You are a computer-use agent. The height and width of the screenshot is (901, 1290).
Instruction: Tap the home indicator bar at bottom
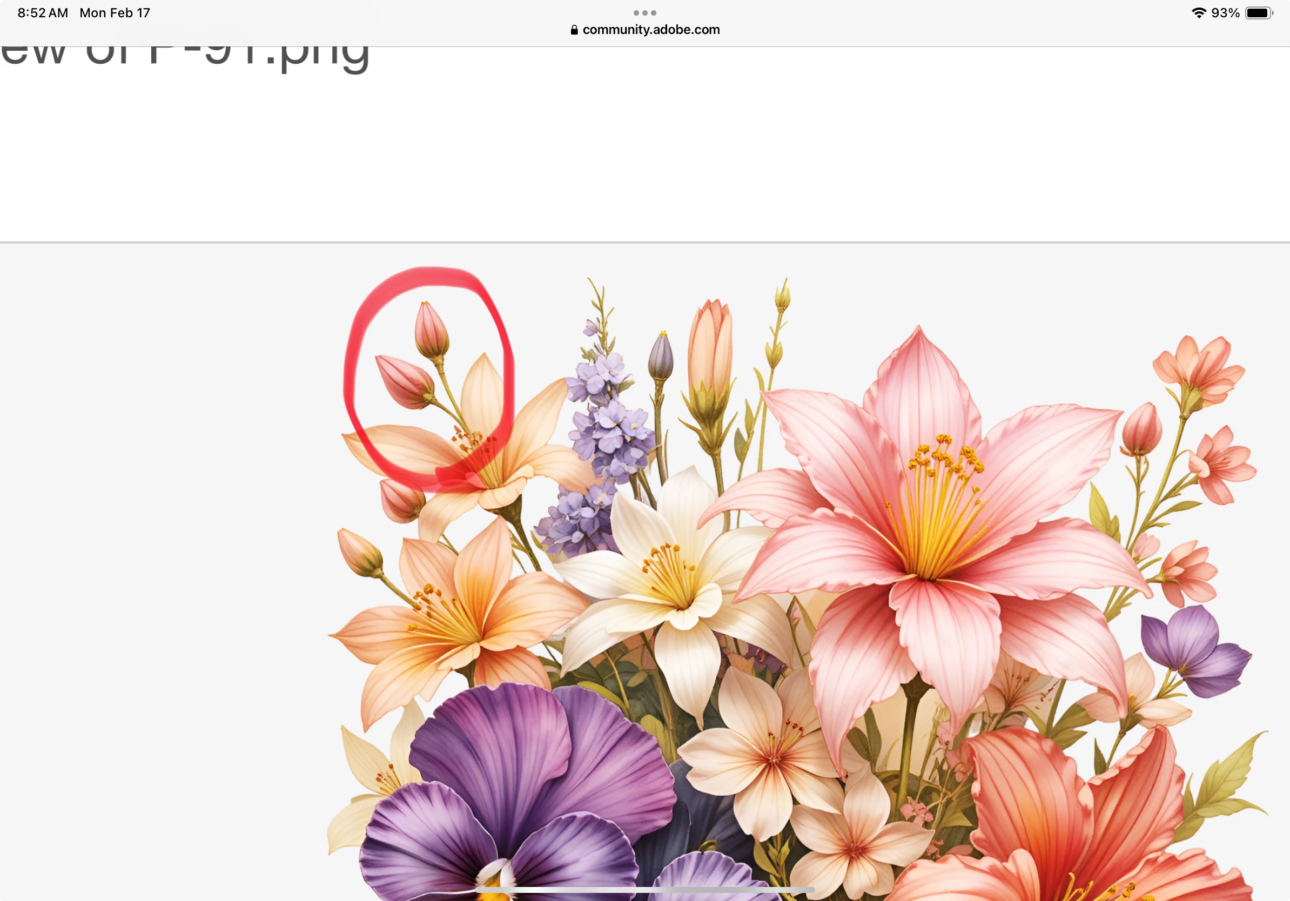[644, 890]
